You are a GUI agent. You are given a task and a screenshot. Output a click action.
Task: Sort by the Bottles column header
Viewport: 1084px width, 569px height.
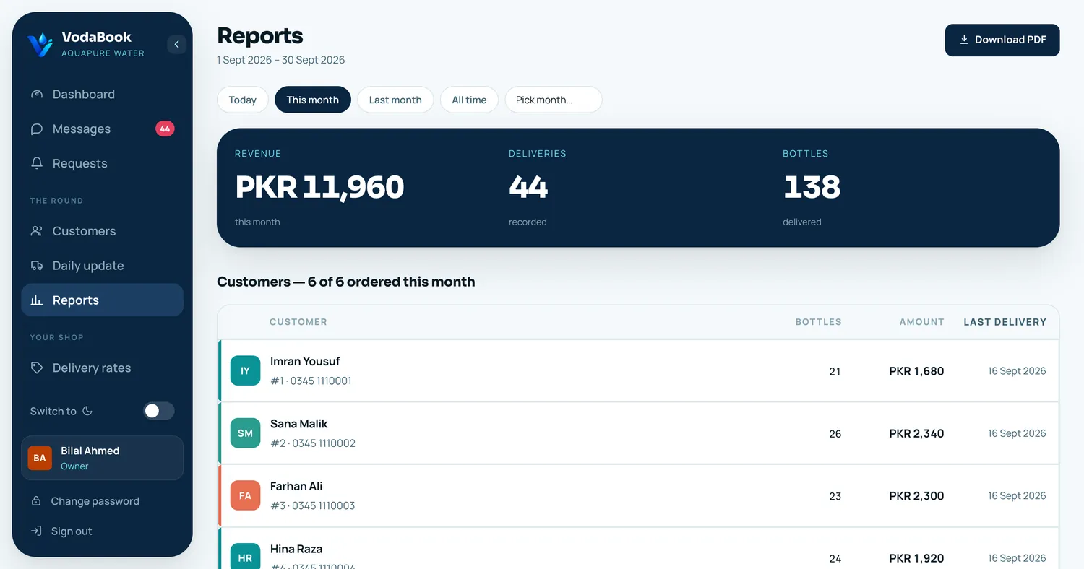pyautogui.click(x=818, y=322)
